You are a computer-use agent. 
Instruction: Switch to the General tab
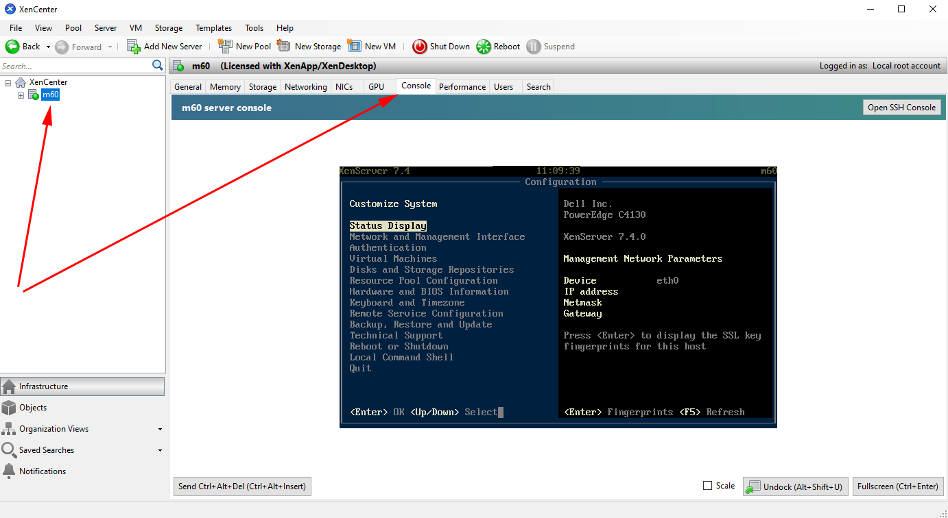click(x=188, y=87)
